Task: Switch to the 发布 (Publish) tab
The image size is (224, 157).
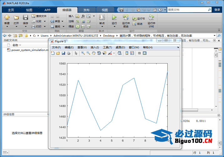Action: coord(86,10)
